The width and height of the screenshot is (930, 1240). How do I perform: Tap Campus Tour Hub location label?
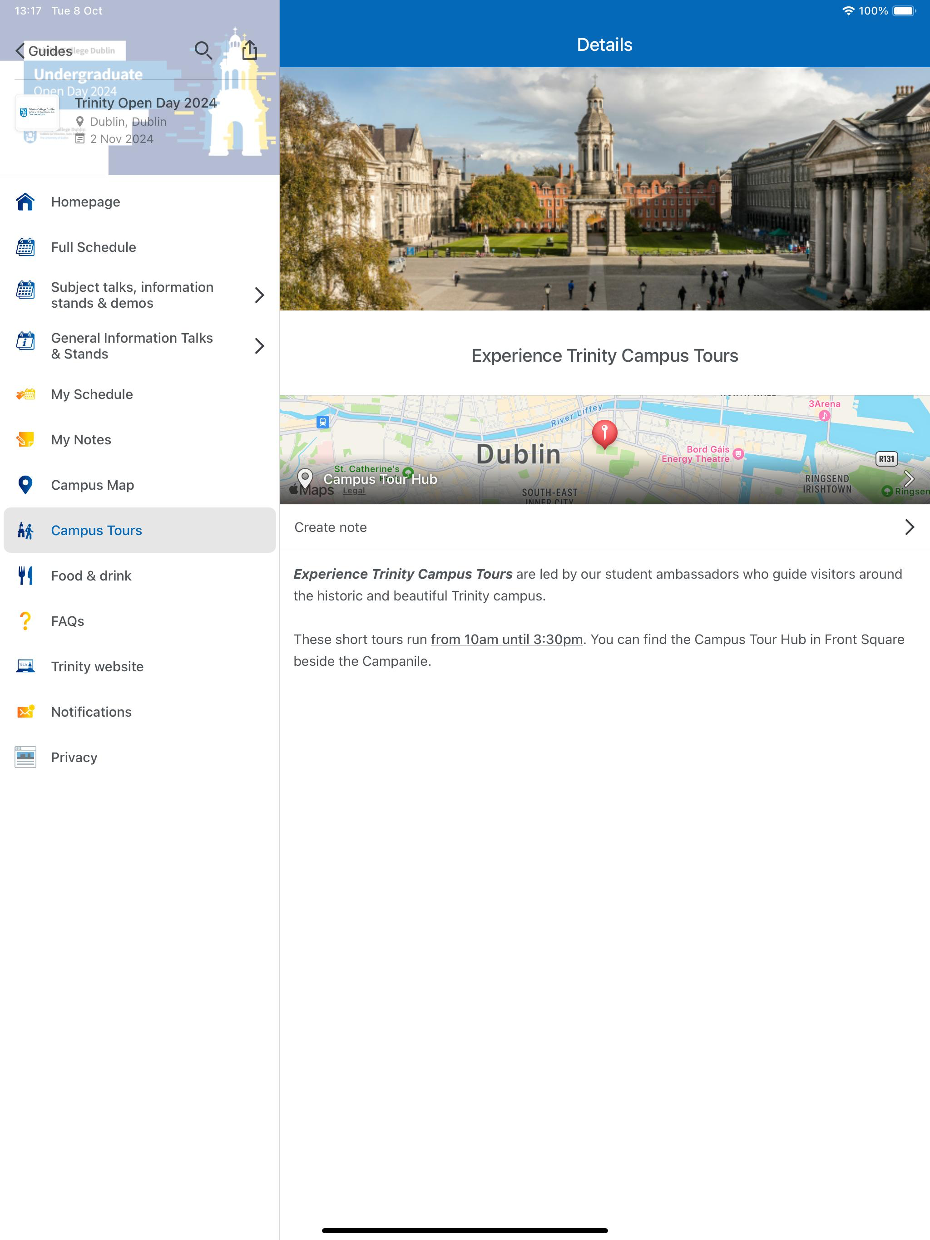380,479
